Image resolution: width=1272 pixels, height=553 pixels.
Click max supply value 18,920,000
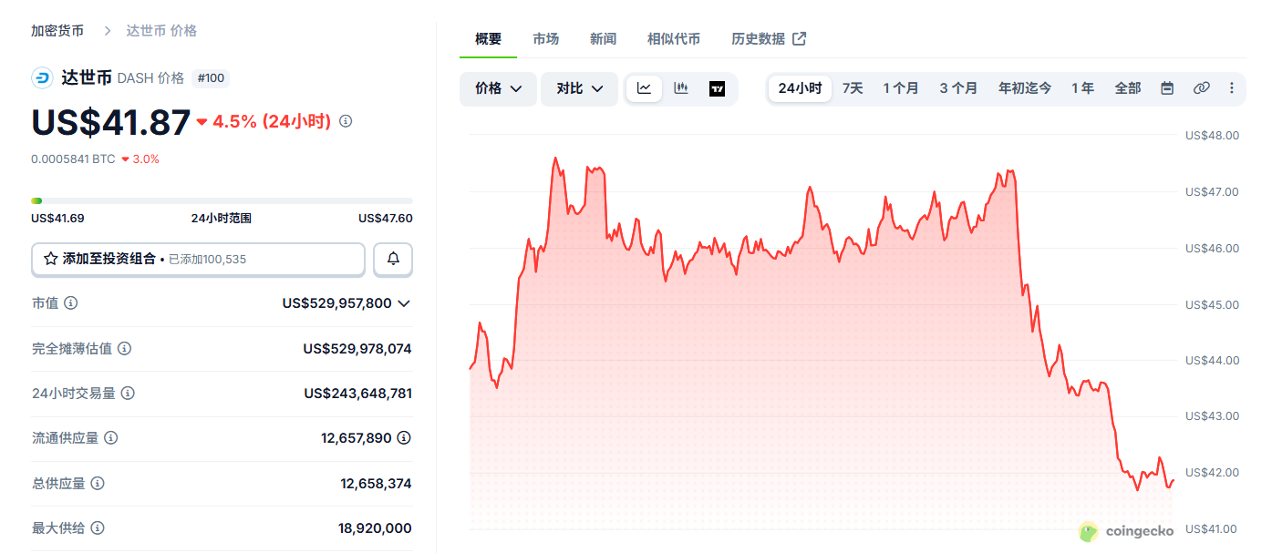[x=375, y=528]
